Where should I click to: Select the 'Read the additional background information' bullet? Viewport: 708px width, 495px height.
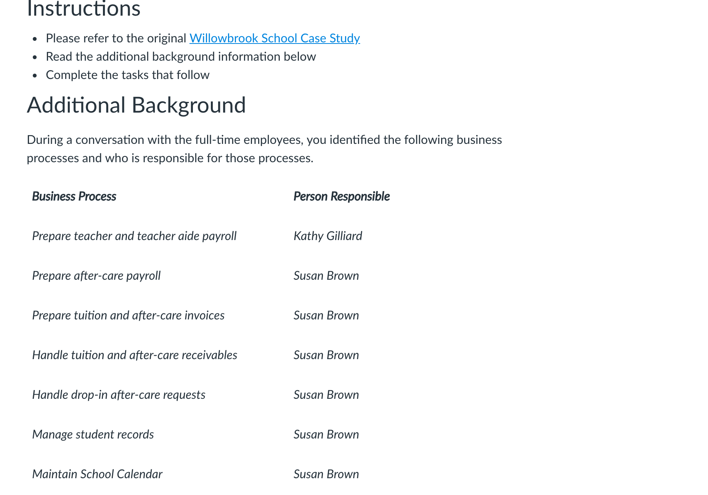[x=181, y=56]
